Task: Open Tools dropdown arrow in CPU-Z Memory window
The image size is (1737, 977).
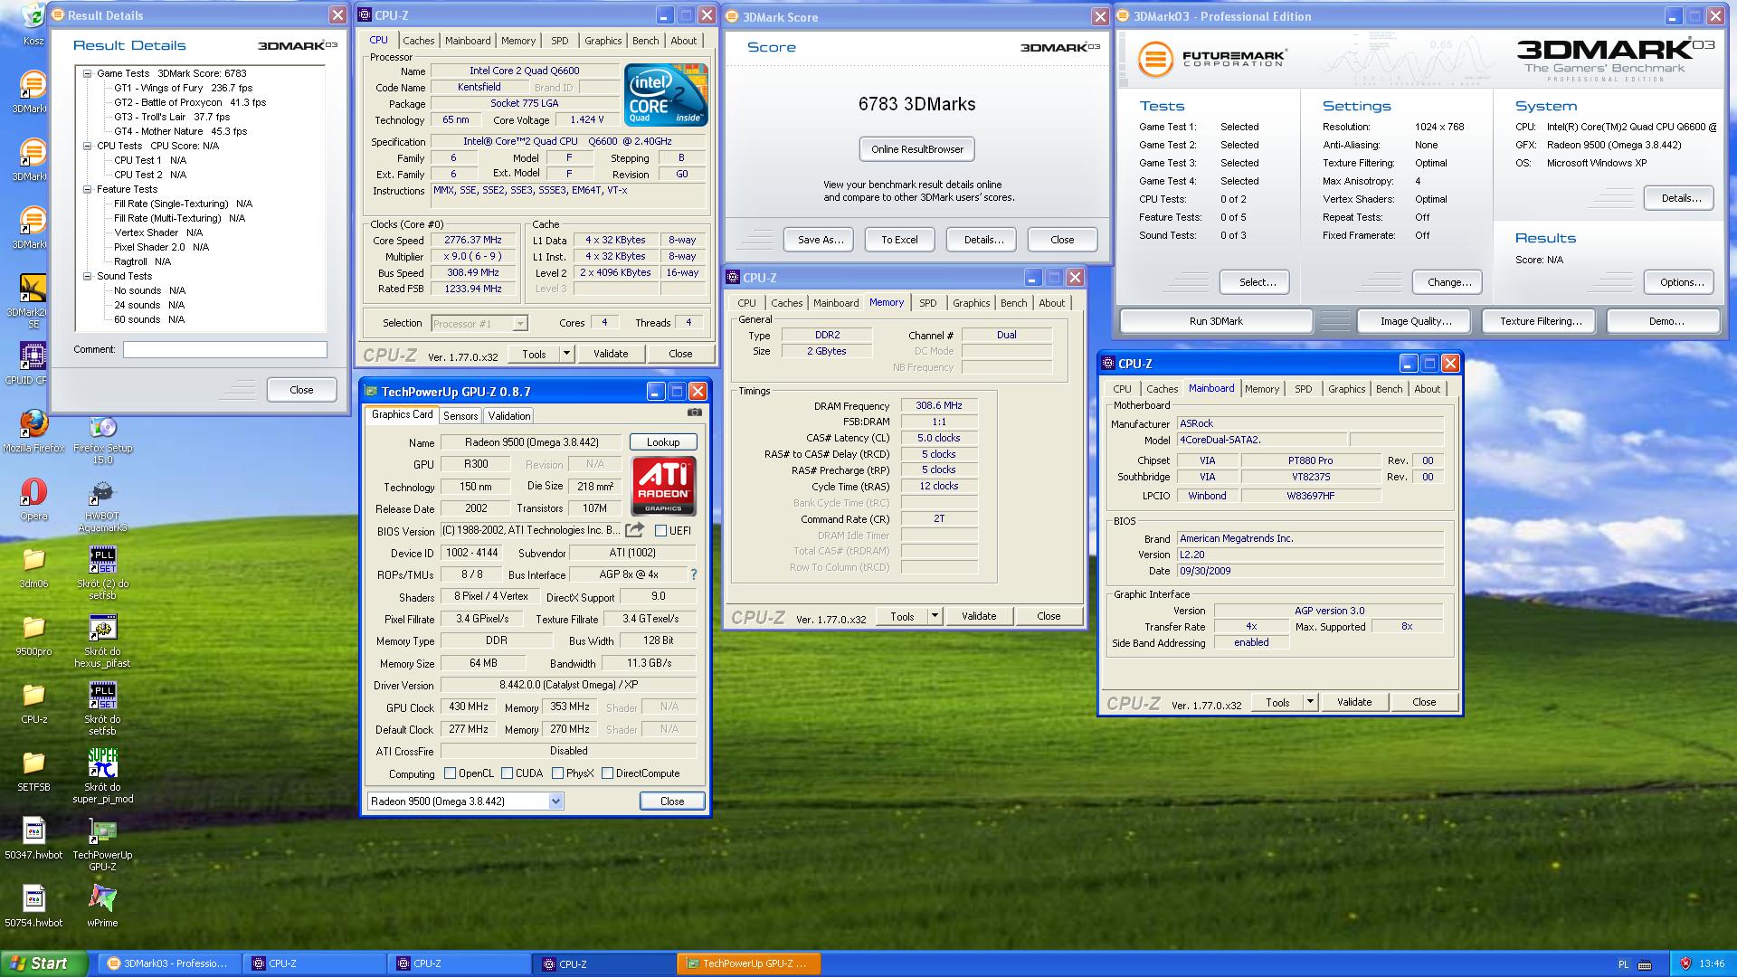Action: click(935, 616)
